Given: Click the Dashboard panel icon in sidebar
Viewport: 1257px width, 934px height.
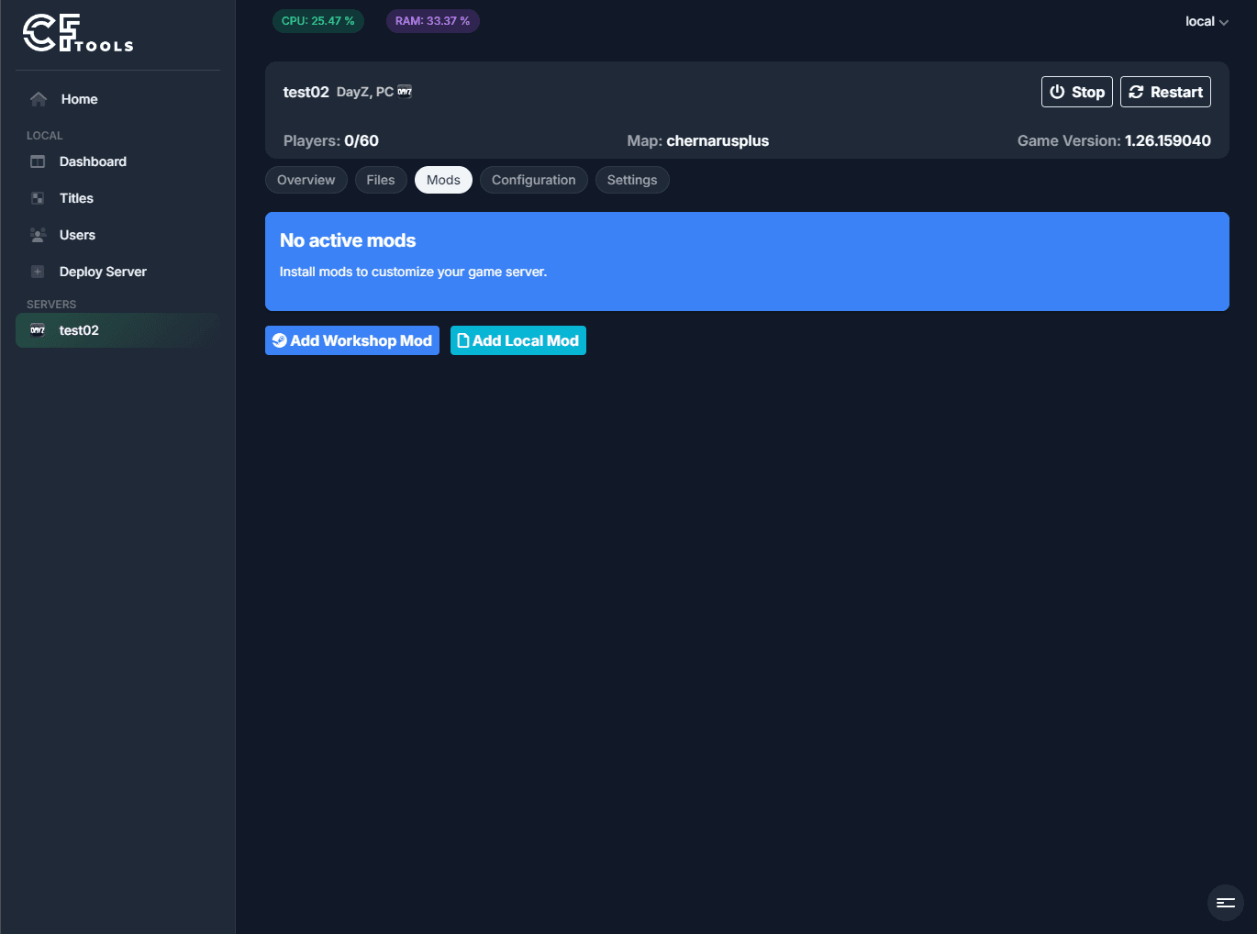Looking at the screenshot, I should 38,161.
